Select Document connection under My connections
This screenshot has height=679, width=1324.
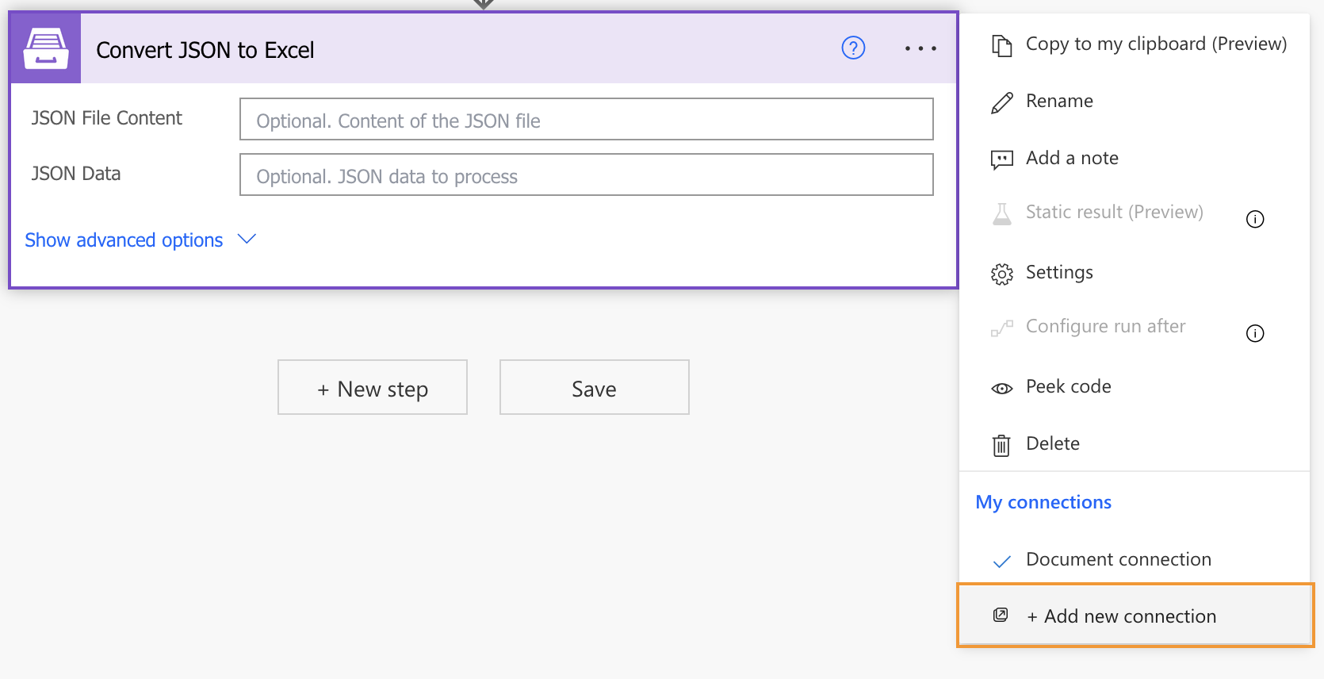coord(1118,559)
